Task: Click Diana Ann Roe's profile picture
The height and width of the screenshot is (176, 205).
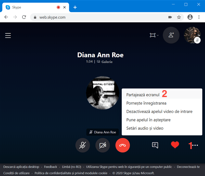Action: tap(102, 93)
